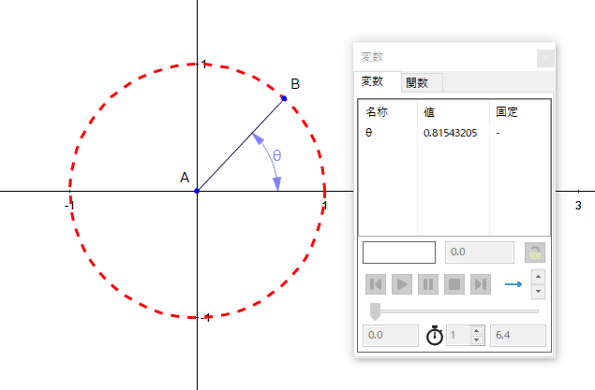Image resolution: width=595 pixels, height=390 pixels.
Task: Click the stopwatch timer icon
Action: click(434, 336)
